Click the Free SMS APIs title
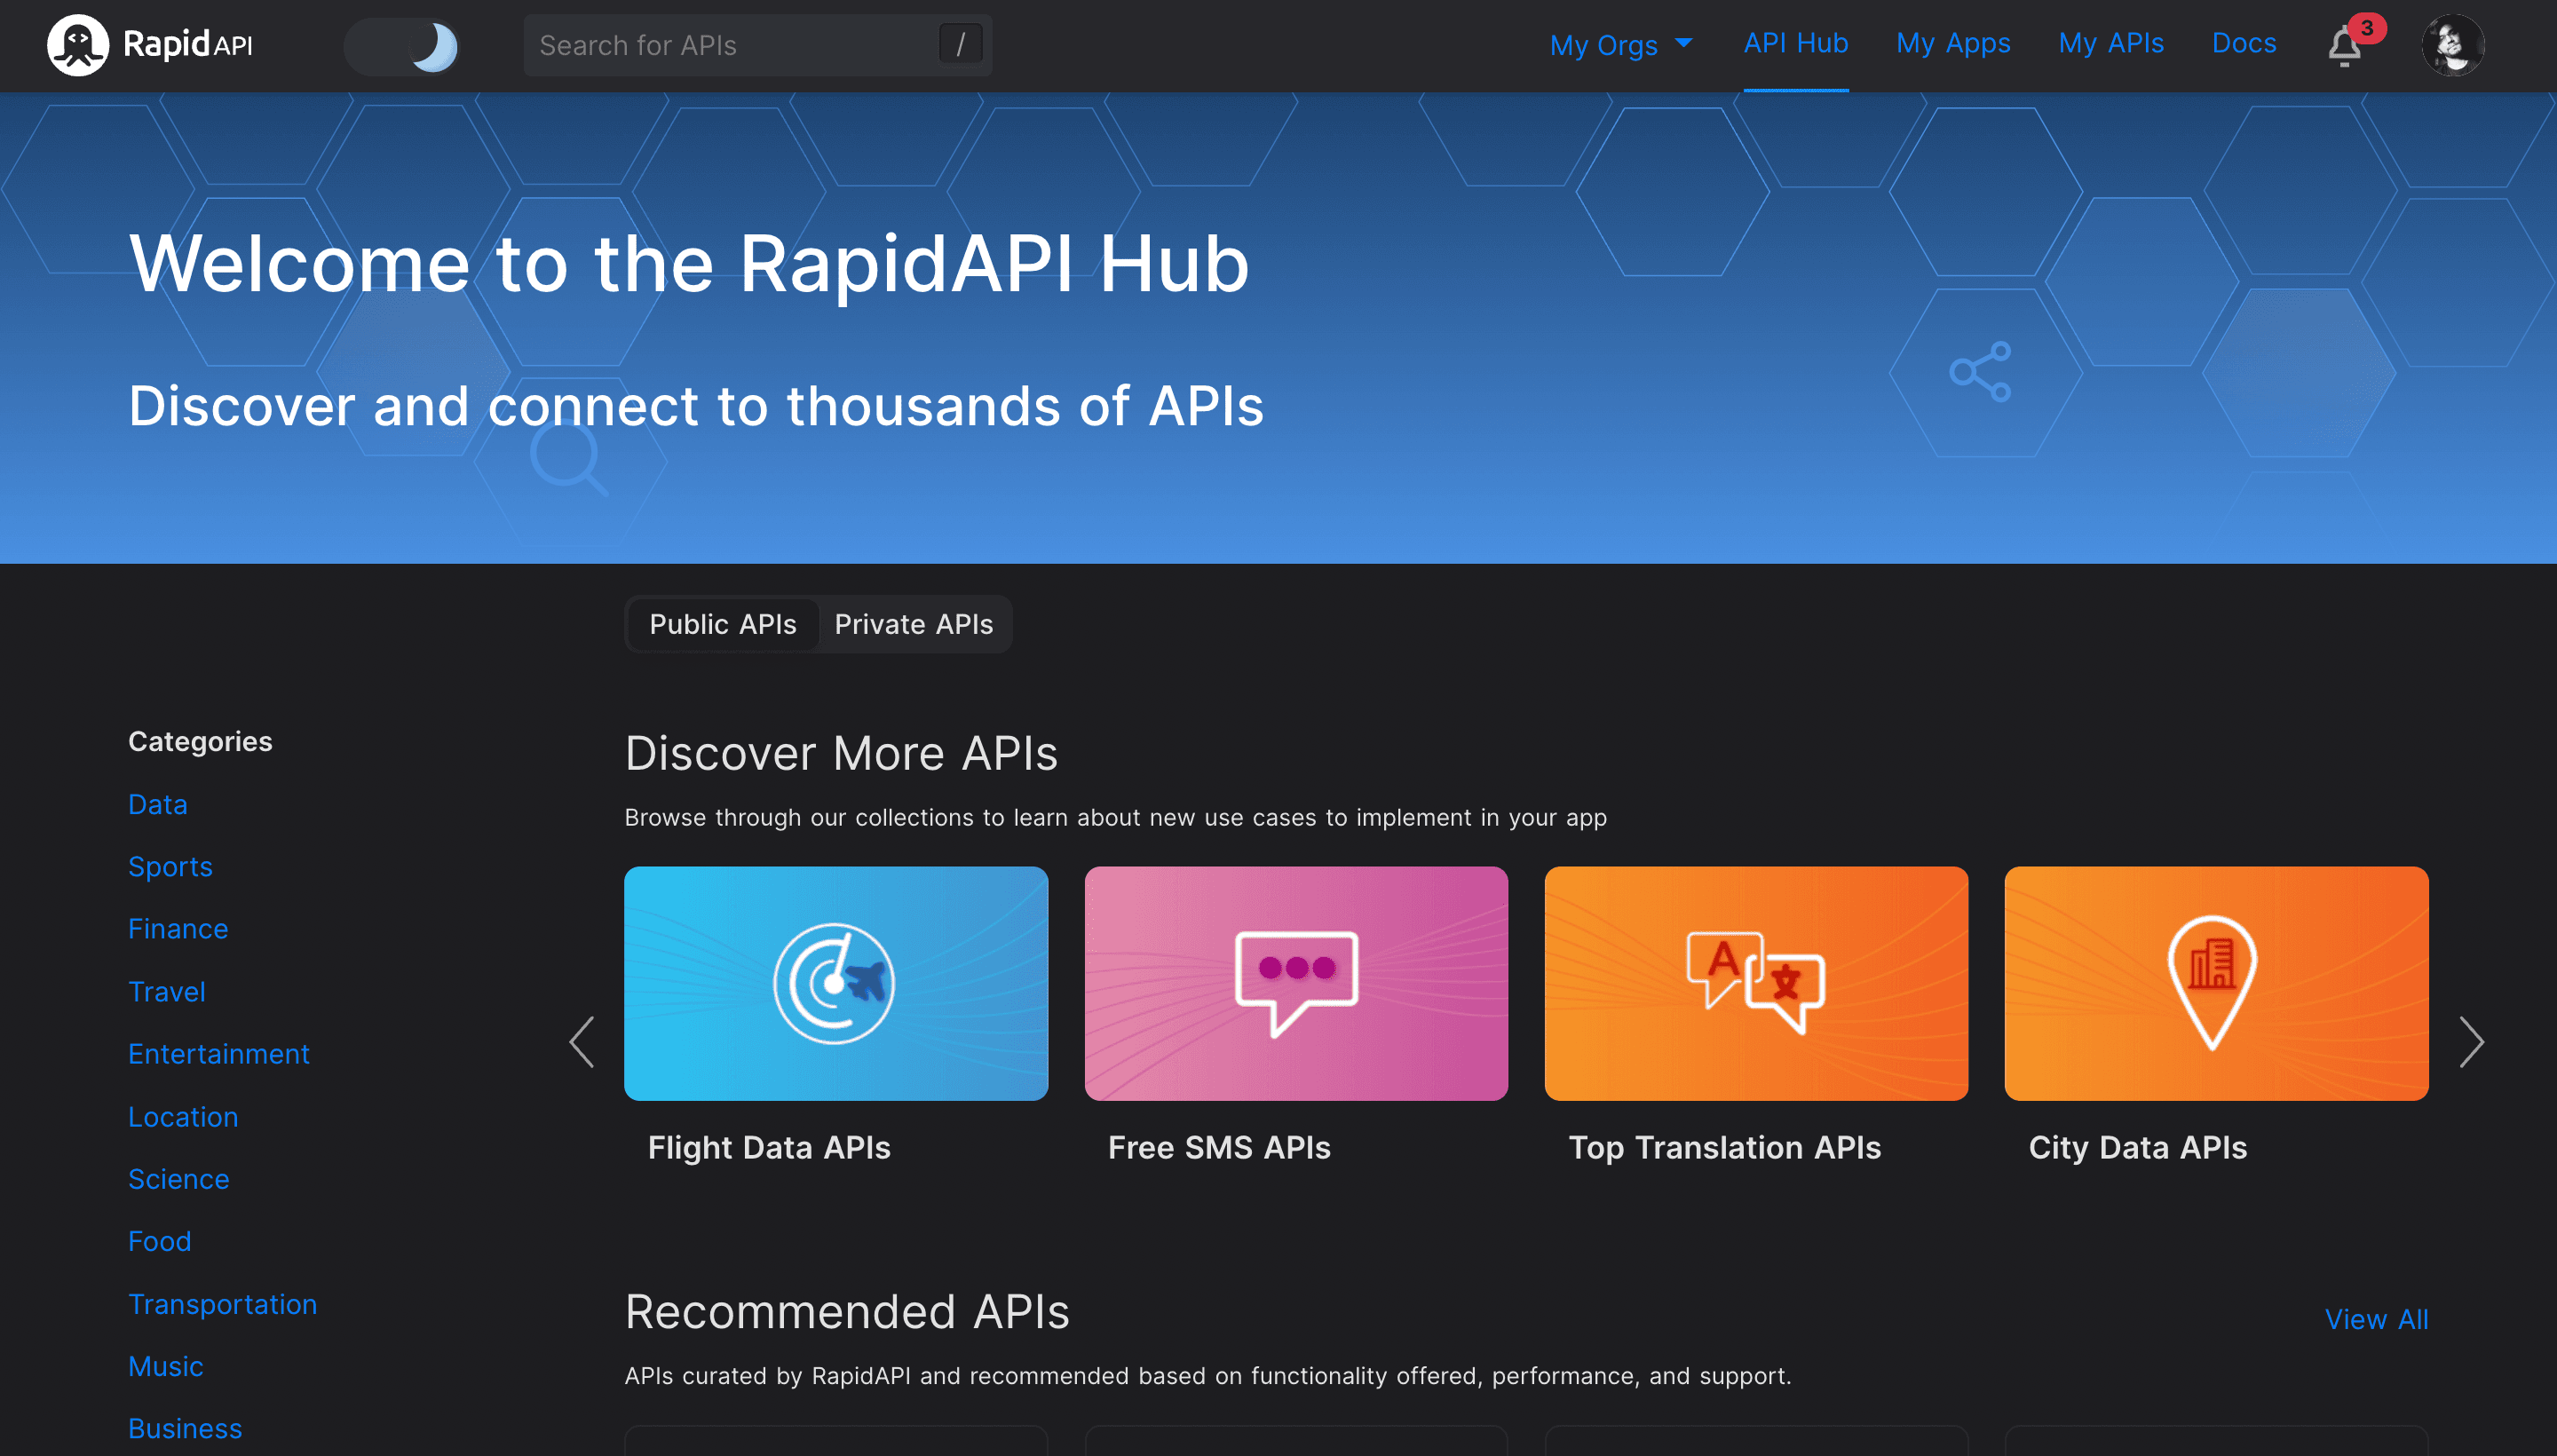The height and width of the screenshot is (1456, 2557). [x=1219, y=1147]
